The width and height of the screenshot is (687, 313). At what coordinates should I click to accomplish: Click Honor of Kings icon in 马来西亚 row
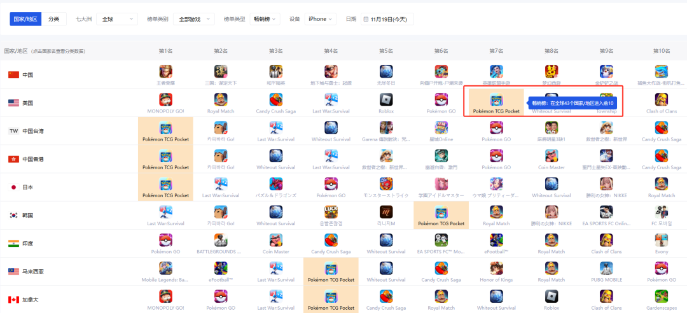[x=496, y=268]
